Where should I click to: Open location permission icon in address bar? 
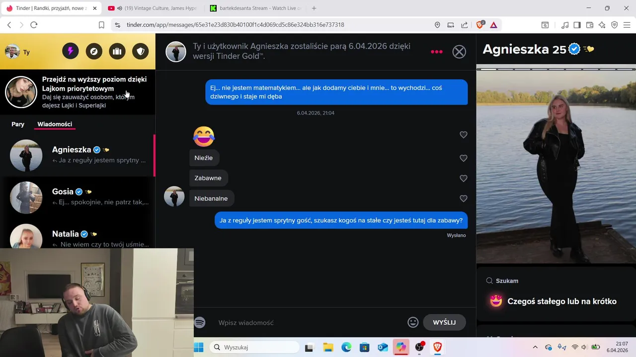click(x=437, y=25)
